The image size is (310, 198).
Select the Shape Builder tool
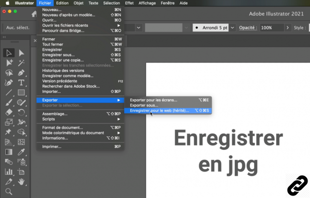pyautogui.click(x=21, y=132)
